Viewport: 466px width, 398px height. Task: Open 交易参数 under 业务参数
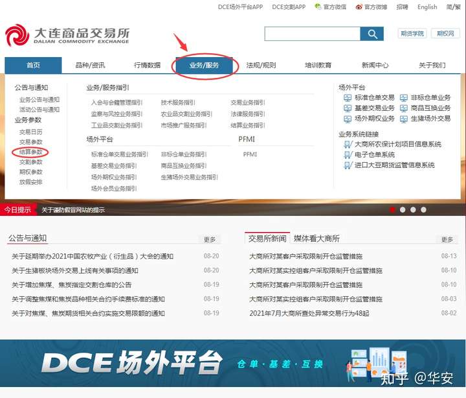(31, 142)
